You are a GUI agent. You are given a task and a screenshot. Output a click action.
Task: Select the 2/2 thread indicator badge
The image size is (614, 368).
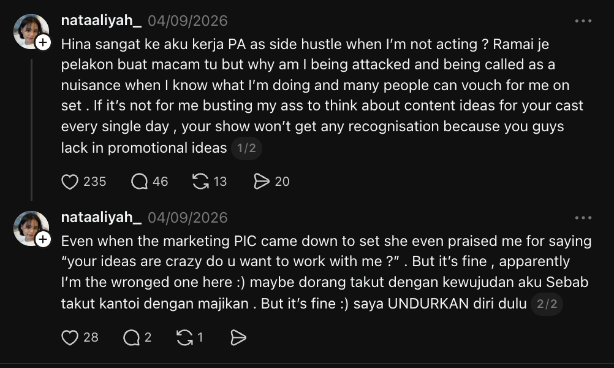tap(547, 304)
